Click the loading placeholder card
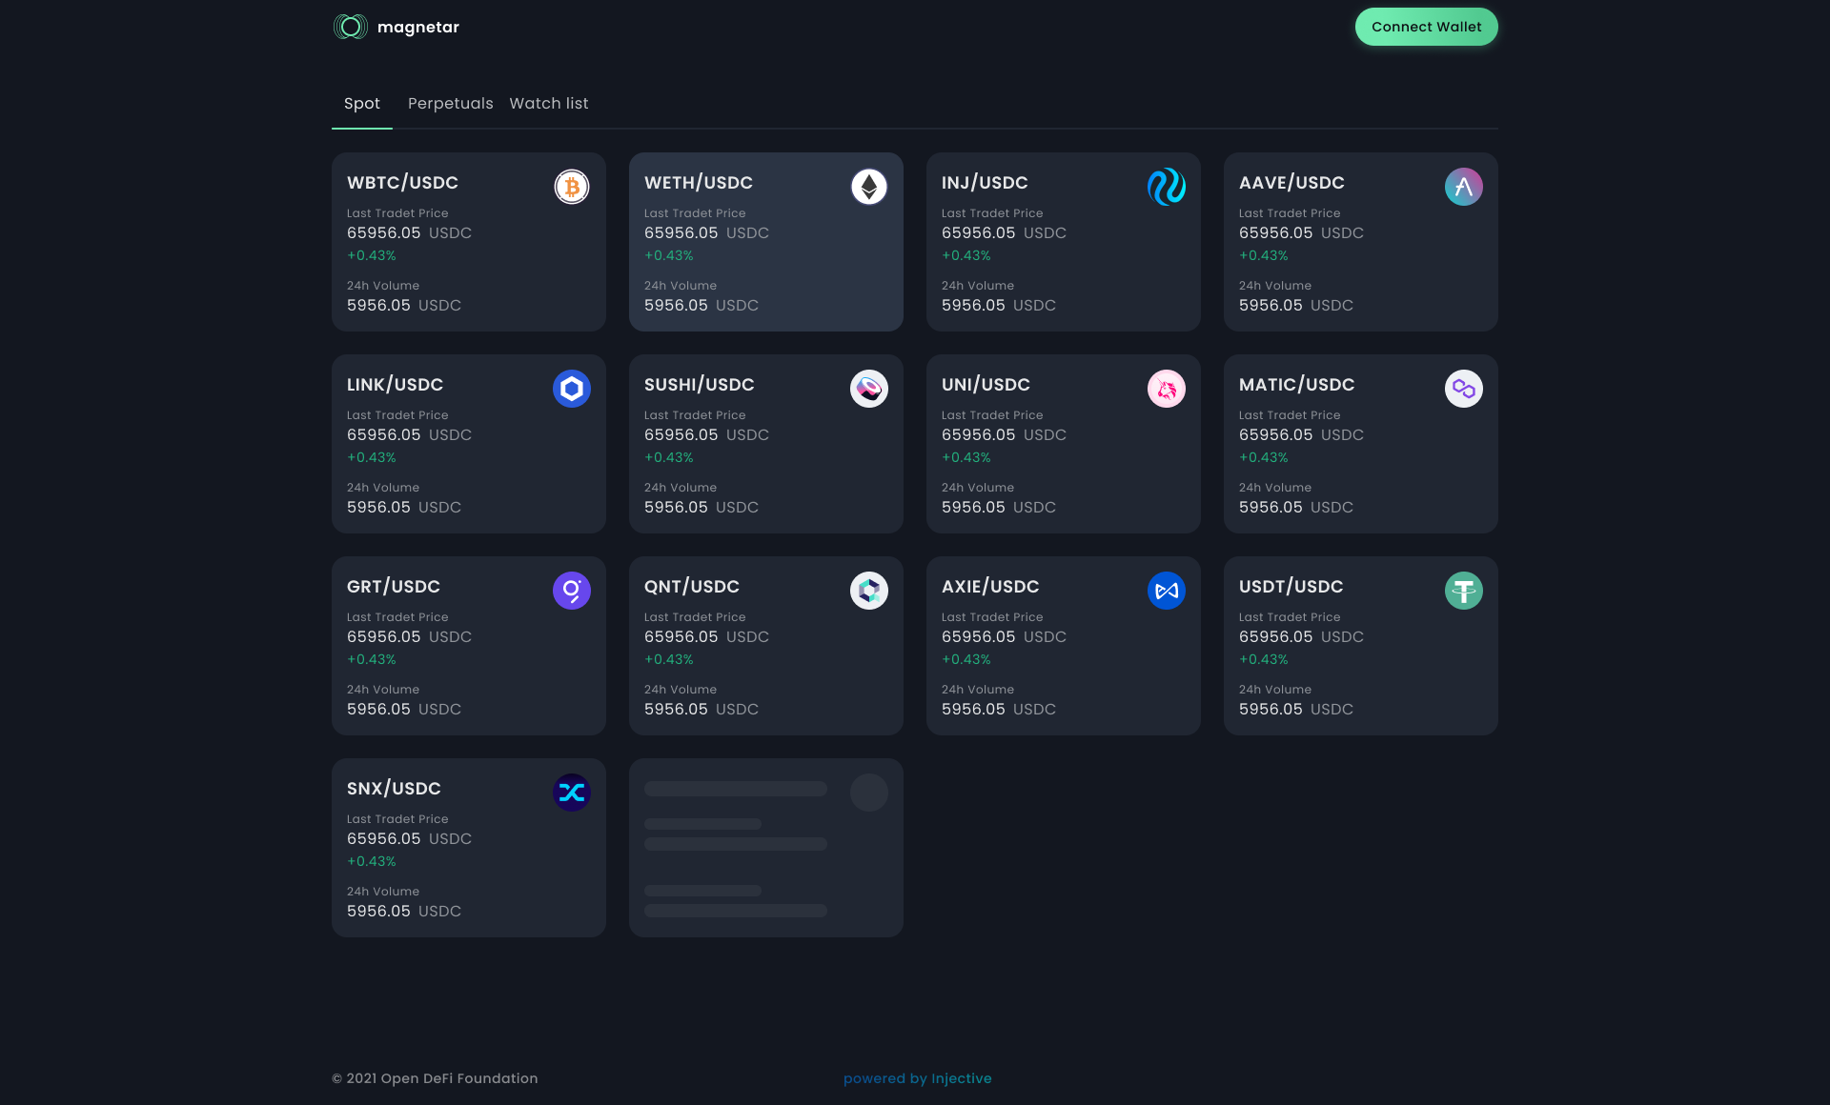The width and height of the screenshot is (1830, 1105). [x=765, y=848]
